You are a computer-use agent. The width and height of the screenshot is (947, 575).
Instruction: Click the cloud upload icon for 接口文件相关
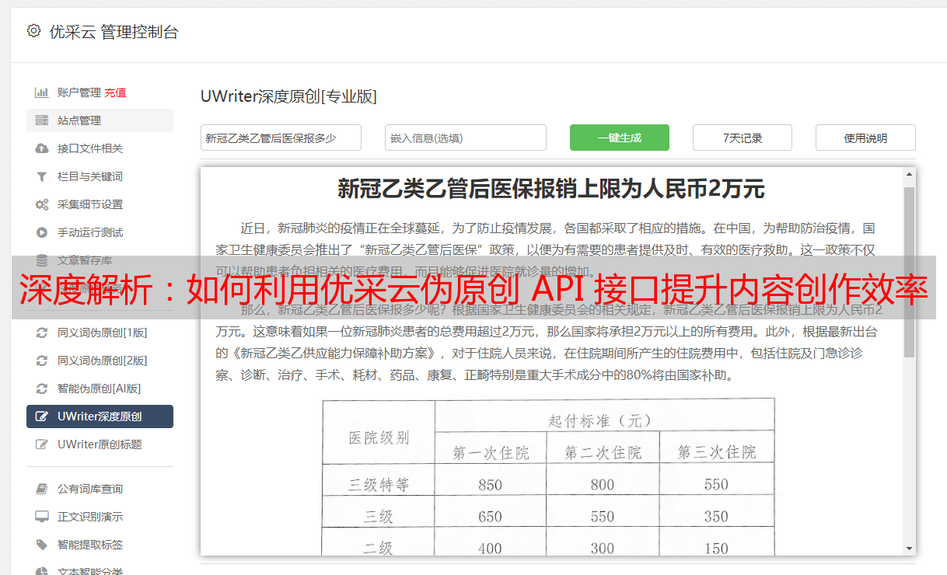42,148
